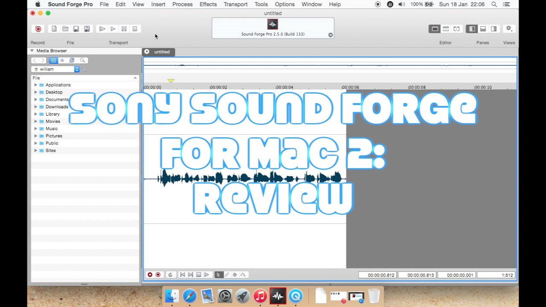The image size is (546, 307).
Task: Expand the Movies folder
Action: (x=35, y=121)
